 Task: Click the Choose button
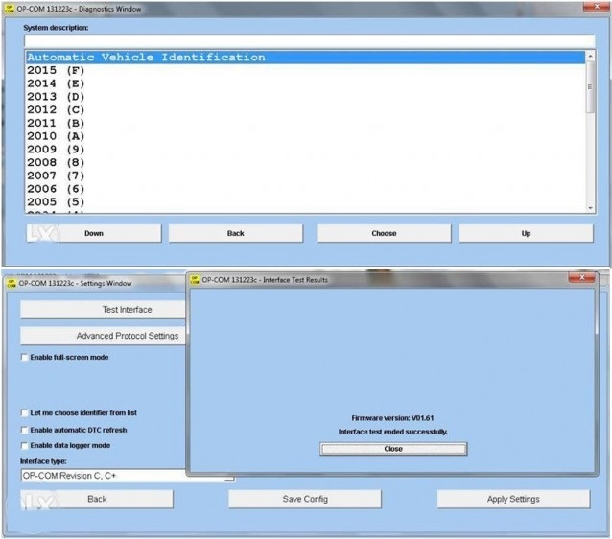pyautogui.click(x=384, y=233)
